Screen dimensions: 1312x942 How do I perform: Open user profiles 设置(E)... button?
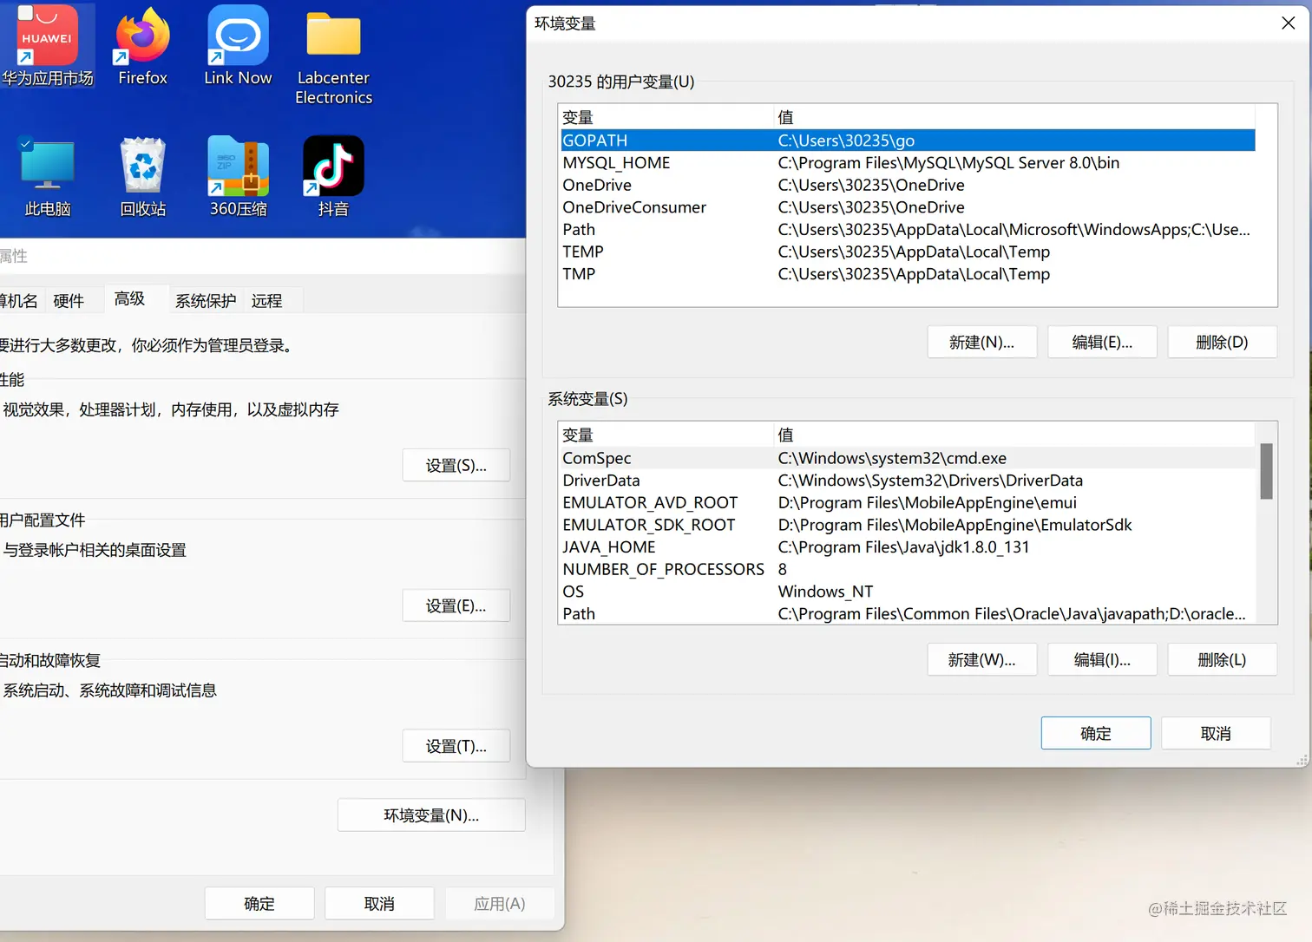[456, 605]
